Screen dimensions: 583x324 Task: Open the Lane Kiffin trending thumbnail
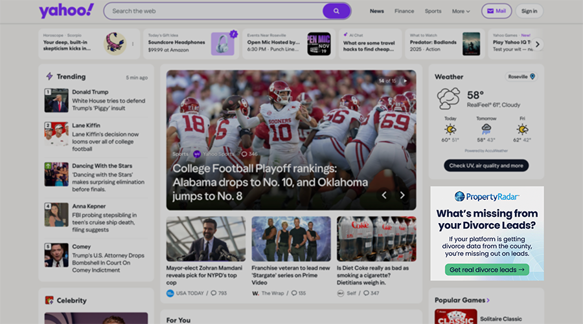[56, 134]
